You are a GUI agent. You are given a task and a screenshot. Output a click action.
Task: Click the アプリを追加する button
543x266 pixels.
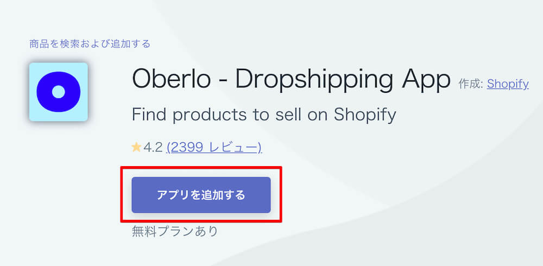click(x=201, y=195)
